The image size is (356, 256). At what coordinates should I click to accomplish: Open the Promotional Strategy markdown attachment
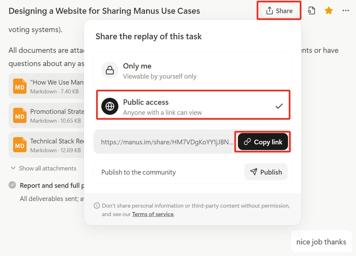coord(46,116)
